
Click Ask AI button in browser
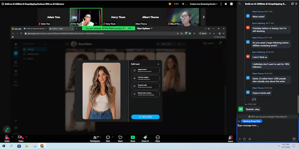pos(203,34)
